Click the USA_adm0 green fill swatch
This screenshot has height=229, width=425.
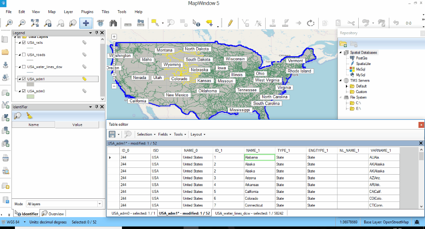30,96
